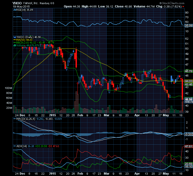
Task: Click the -0.202 tag on the MACD axis
Action: (189, 135)
